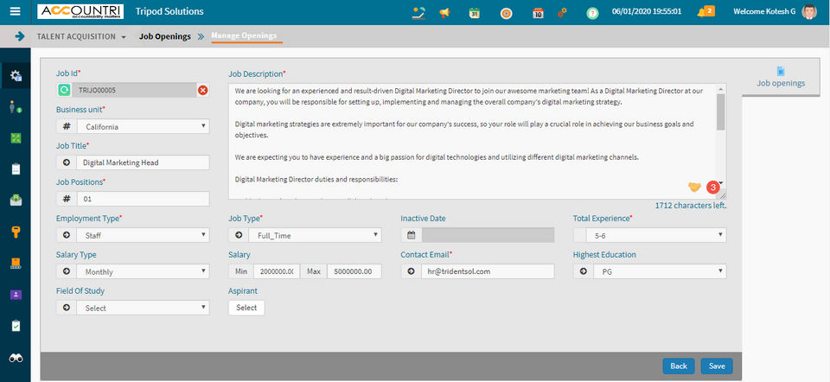
Task: Click into the Job Title field
Action: click(143, 162)
